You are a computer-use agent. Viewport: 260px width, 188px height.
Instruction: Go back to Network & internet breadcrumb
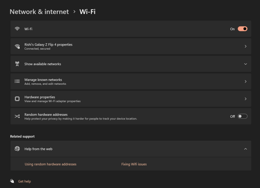pos(39,11)
